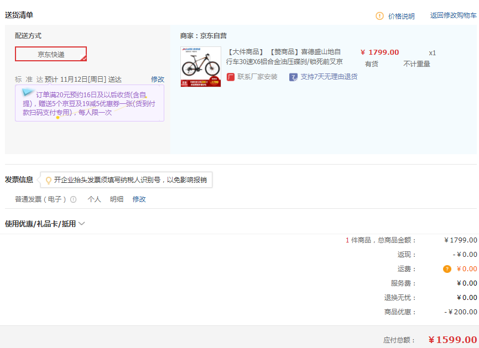Viewport: 479px width, 348px height.
Task: Click the red 联系厂家安装 icon
Action: (231, 77)
